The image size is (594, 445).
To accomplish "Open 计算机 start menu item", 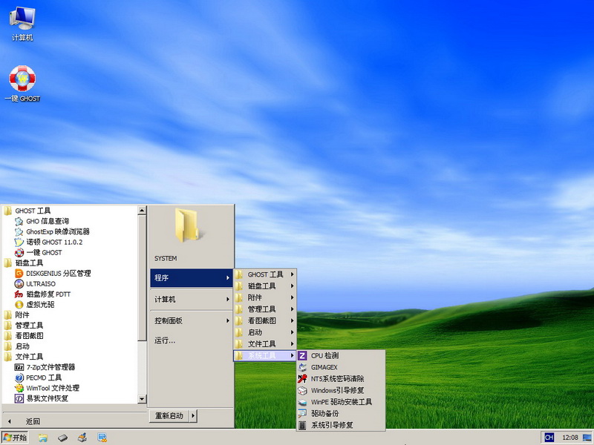I will (x=192, y=300).
